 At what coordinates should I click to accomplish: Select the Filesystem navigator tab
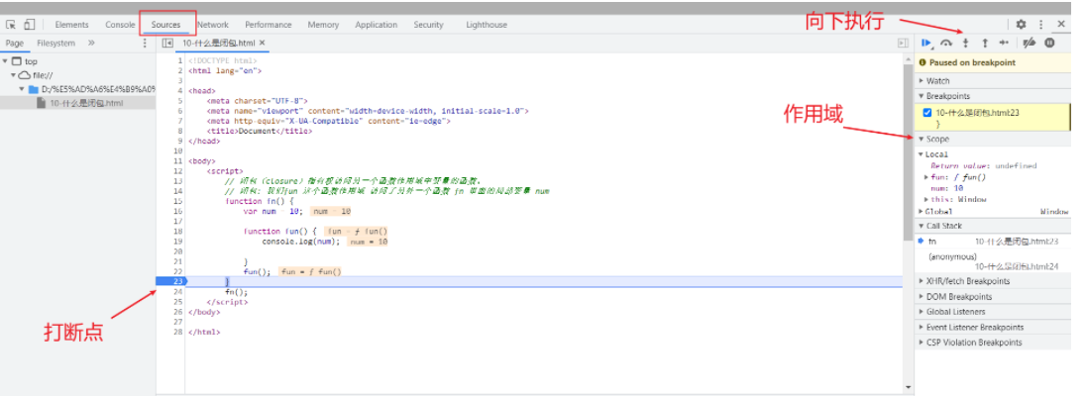[56, 43]
